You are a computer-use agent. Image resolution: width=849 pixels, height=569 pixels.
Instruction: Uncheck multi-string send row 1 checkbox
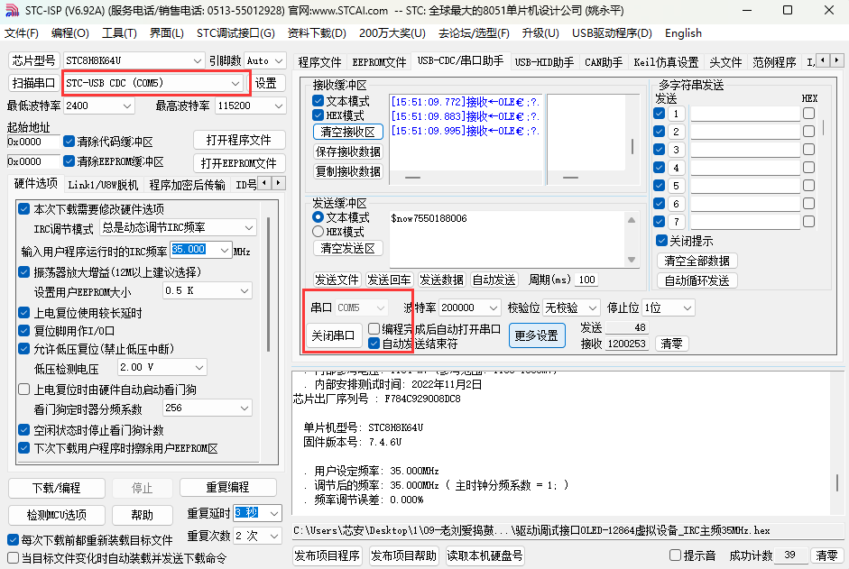pyautogui.click(x=659, y=114)
